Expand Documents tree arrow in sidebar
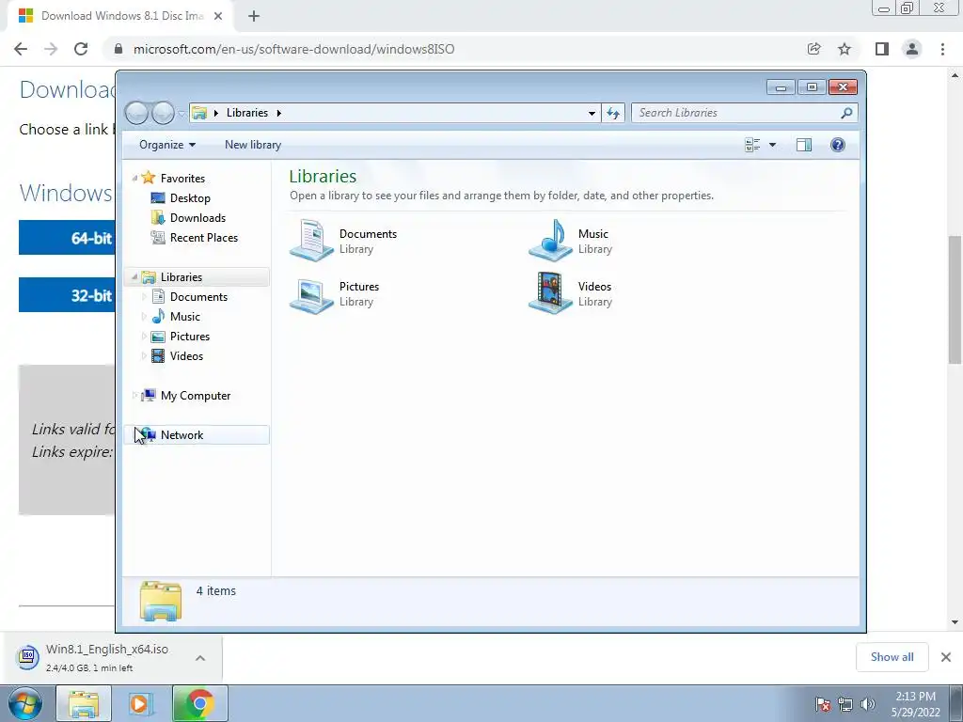 [144, 296]
